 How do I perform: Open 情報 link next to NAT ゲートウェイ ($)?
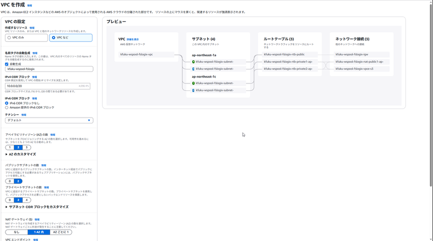pyautogui.click(x=37, y=219)
